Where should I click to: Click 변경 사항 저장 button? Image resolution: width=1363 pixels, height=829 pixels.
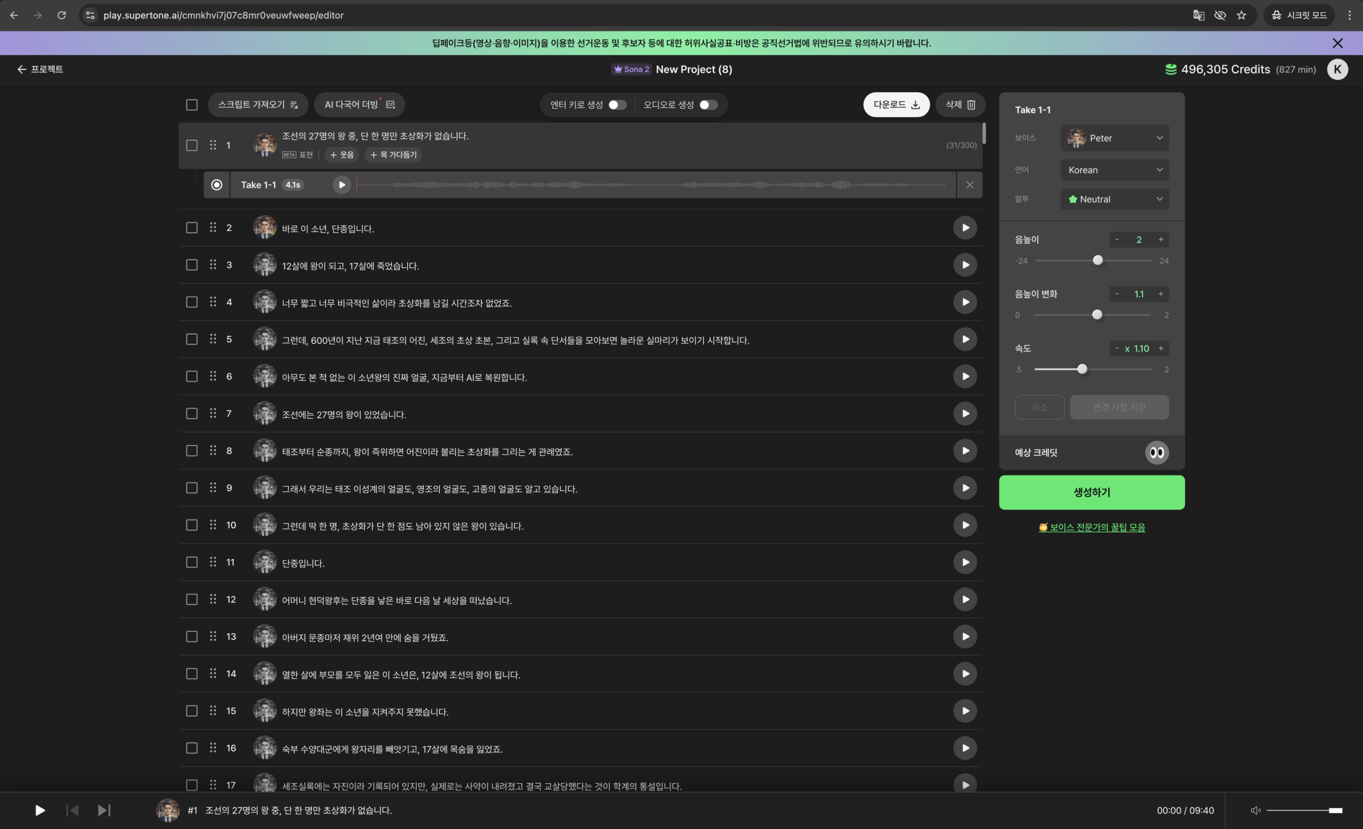click(x=1119, y=407)
